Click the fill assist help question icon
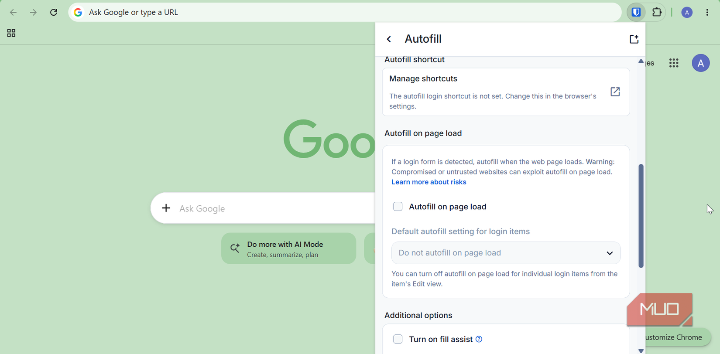Screen dimensions: 720x354 479,339
